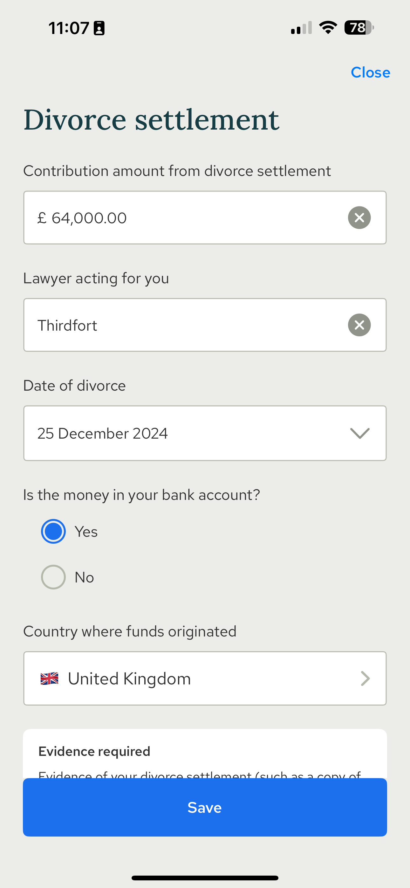Save the divorce settlement details

click(x=205, y=807)
